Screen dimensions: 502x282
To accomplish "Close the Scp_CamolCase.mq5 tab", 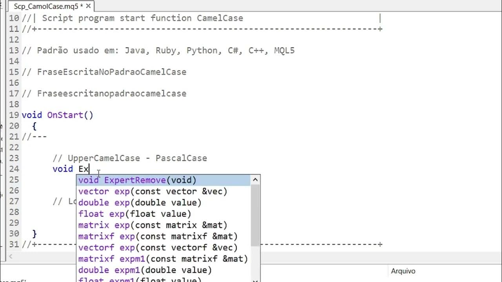I will (88, 6).
